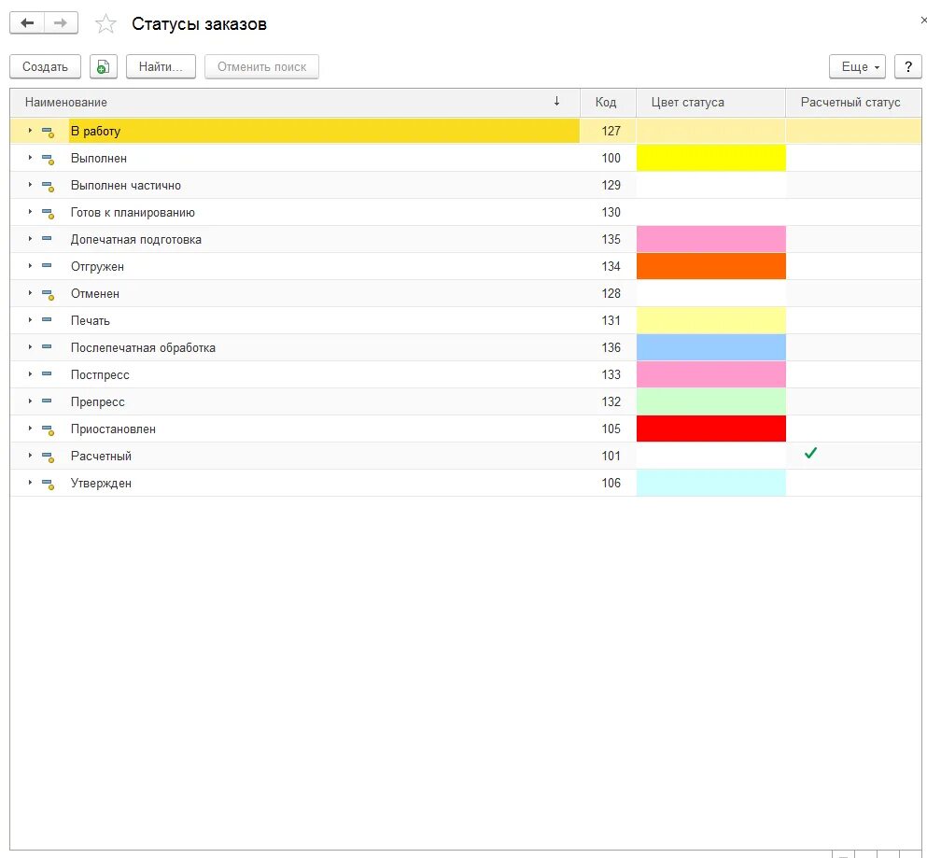
Task: Click the row icon next to Постпресс
Action: 47,374
